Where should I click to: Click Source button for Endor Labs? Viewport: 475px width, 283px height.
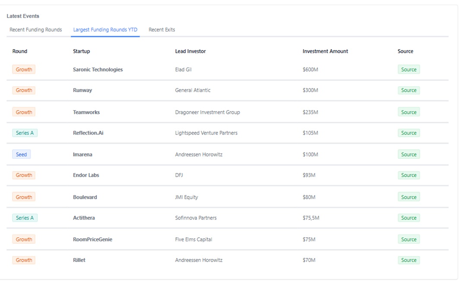point(408,175)
